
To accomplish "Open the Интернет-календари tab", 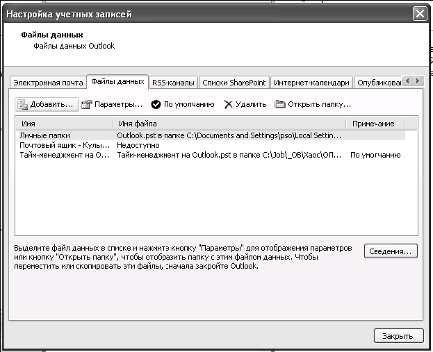I will (311, 83).
